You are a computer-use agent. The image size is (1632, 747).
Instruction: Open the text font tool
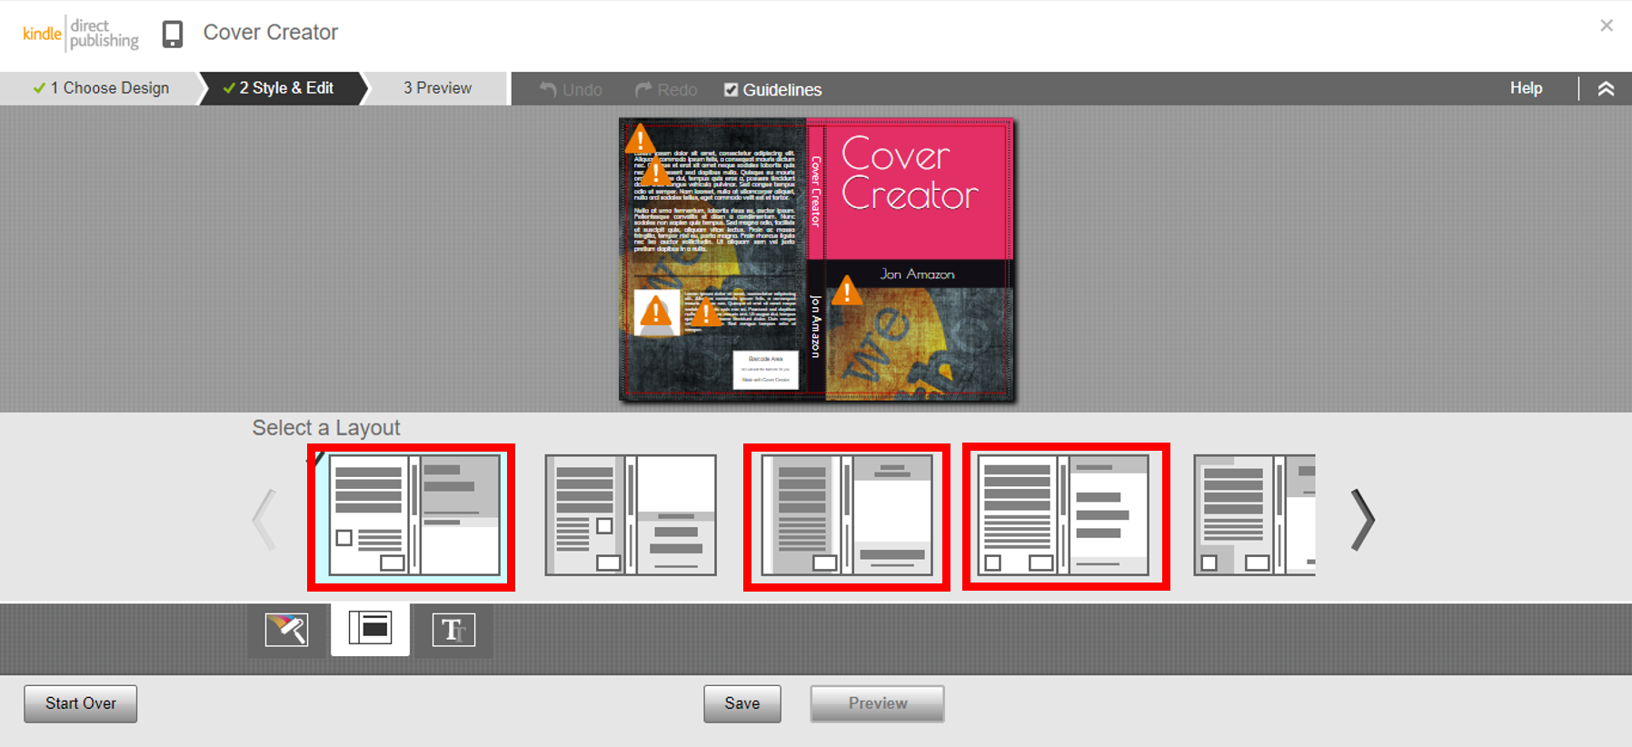pos(453,630)
